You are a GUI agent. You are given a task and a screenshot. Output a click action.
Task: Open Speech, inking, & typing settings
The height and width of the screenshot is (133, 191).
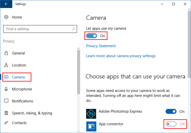click(32, 113)
